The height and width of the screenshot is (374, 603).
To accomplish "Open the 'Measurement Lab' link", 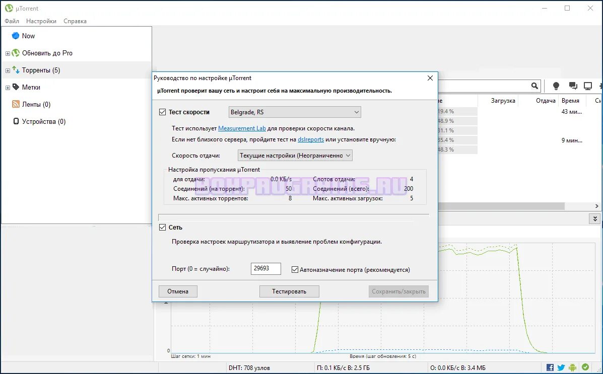I will coord(242,128).
